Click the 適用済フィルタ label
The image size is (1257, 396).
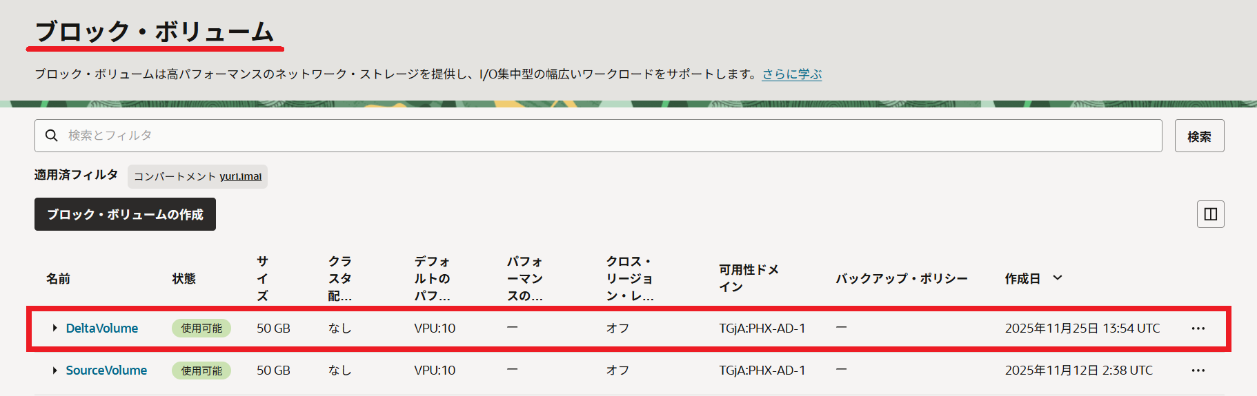(x=76, y=175)
